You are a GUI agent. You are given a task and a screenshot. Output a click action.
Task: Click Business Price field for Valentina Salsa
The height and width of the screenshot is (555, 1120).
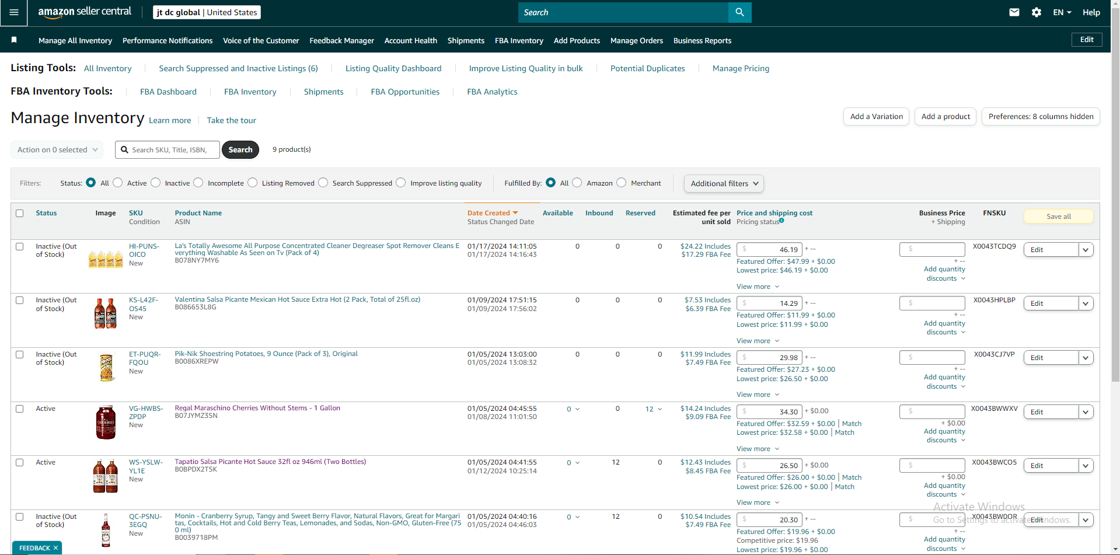pos(932,303)
